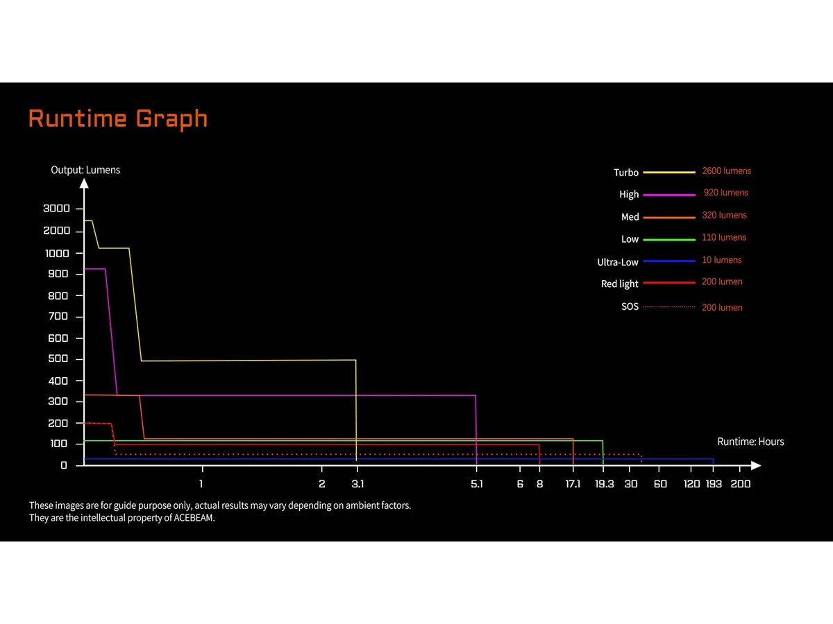Screen dimensions: 833x624
Task: Click the vertical axis arrowhead
Action: point(84,184)
